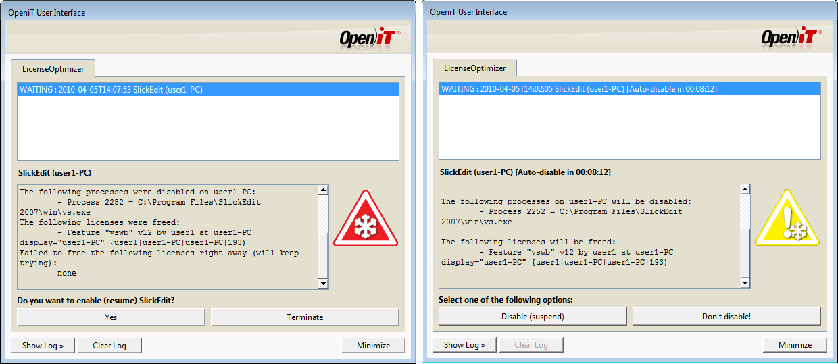Click right window 'OpeniT User Interface' title bar
838x364 pixels.
pyautogui.click(x=629, y=12)
